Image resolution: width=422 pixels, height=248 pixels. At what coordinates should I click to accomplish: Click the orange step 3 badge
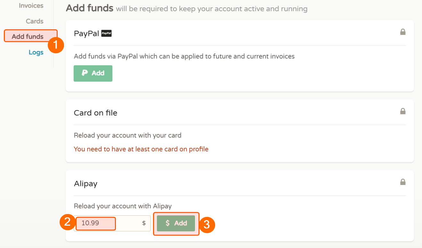(x=207, y=225)
